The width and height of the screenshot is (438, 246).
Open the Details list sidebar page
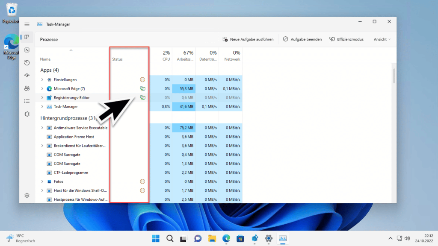coord(27,101)
